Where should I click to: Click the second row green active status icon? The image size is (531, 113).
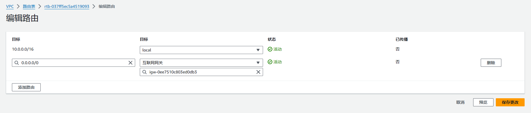270,62
